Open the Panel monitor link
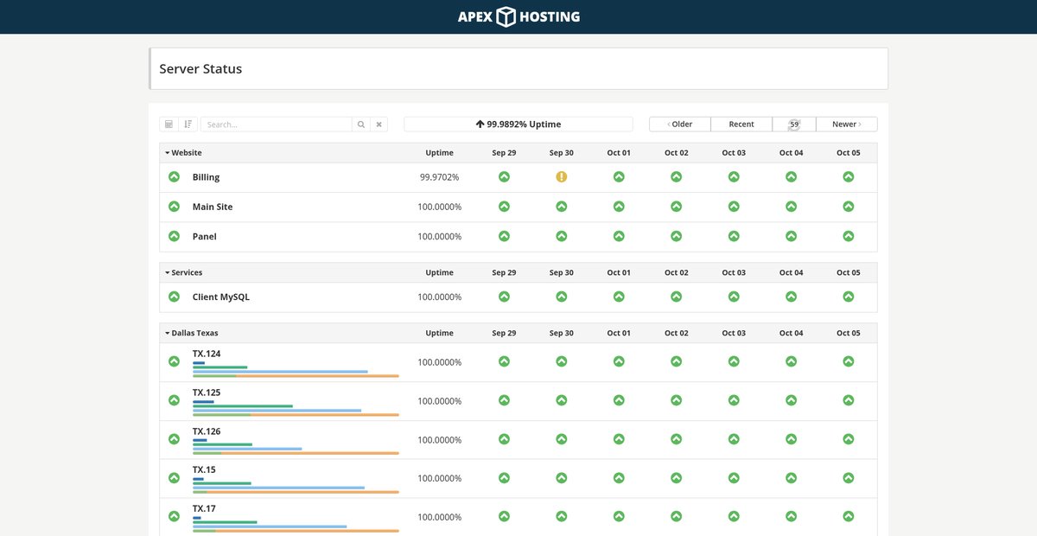Image resolution: width=1037 pixels, height=536 pixels. [205, 236]
